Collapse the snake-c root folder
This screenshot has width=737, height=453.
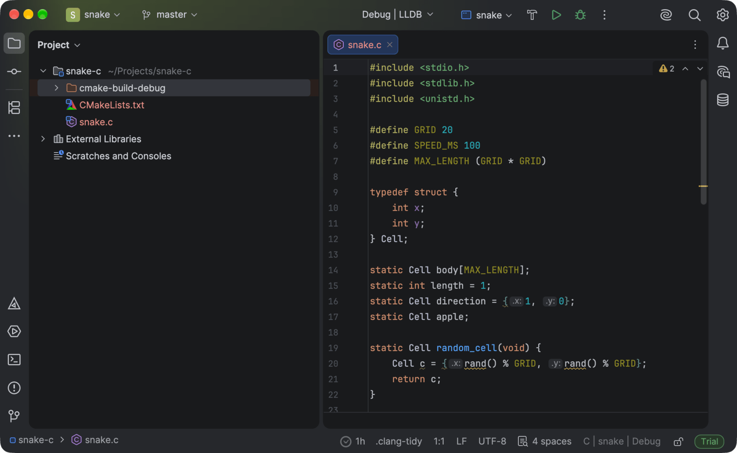[x=43, y=71]
